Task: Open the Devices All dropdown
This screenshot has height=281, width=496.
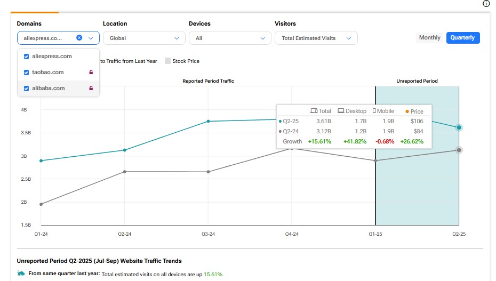Action: tap(230, 38)
